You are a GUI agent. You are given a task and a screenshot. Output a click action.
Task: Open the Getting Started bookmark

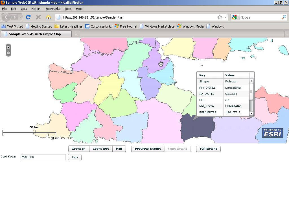39,26
